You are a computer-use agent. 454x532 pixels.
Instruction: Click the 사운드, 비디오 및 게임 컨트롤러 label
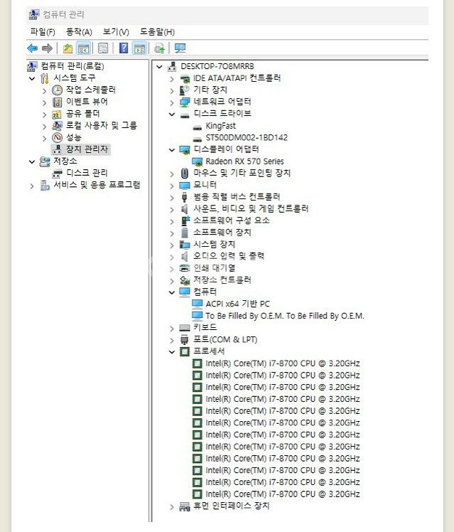(251, 208)
